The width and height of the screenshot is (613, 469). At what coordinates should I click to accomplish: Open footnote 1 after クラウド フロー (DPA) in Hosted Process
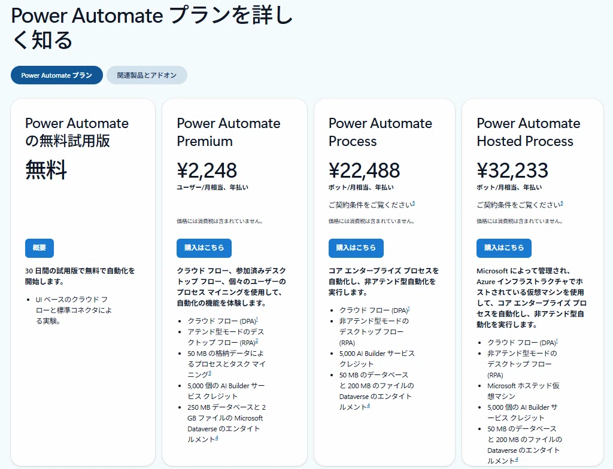point(557,341)
